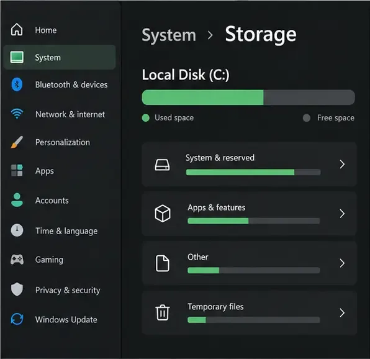
Task: Click the Accounts person icon
Action: pyautogui.click(x=17, y=200)
